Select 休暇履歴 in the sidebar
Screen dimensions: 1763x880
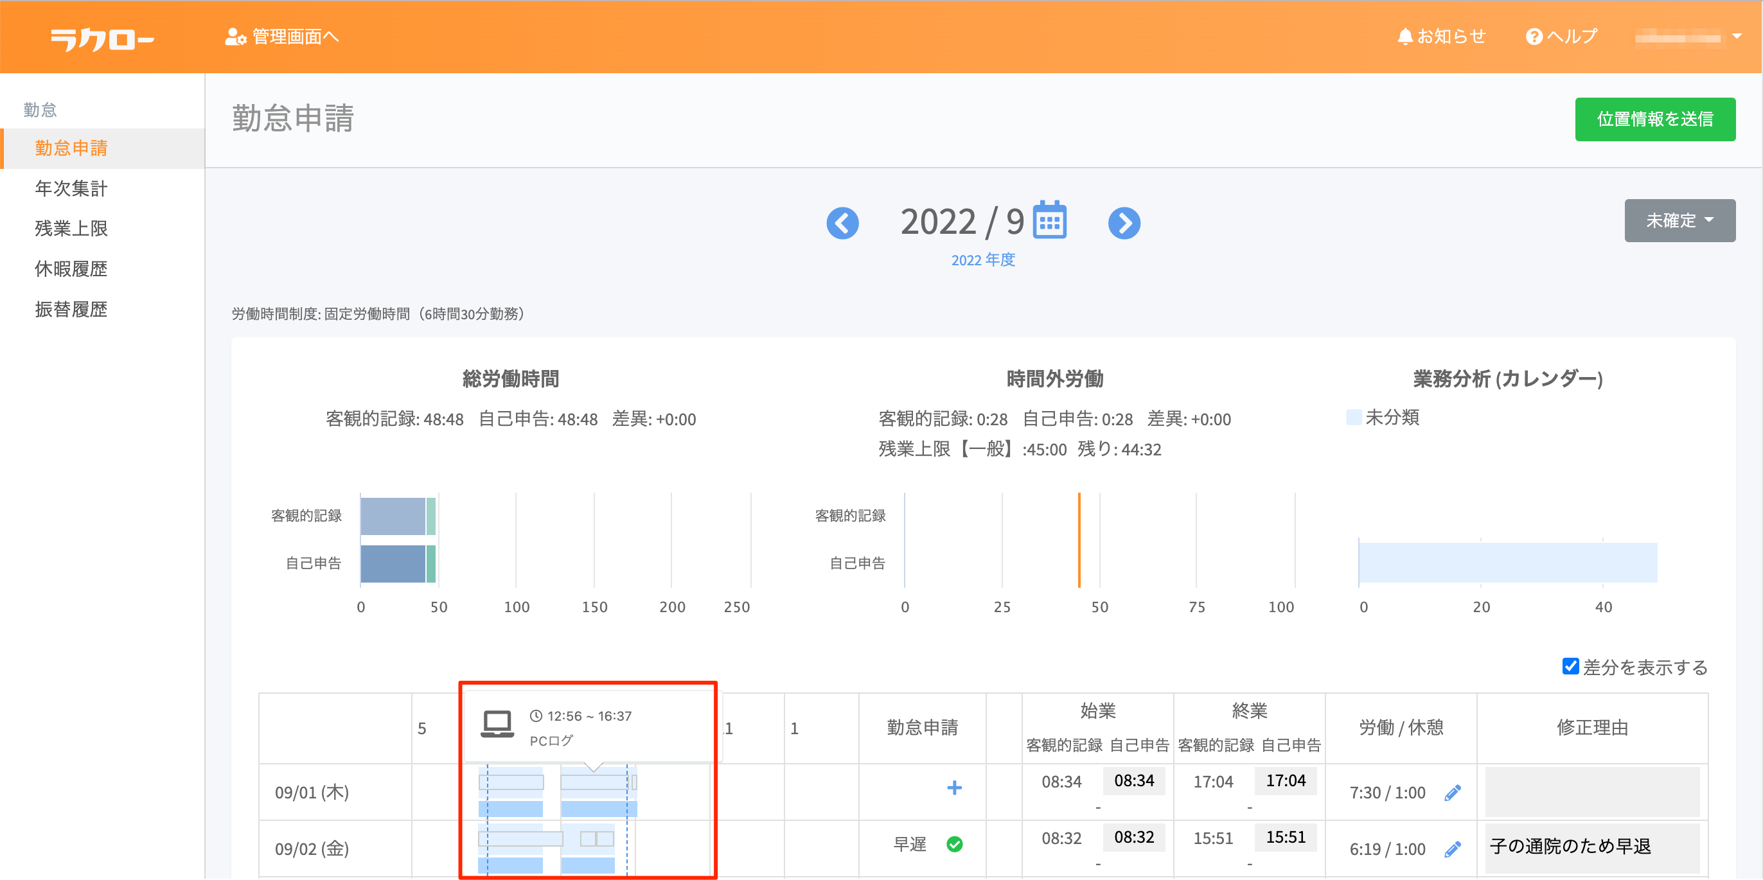pyautogui.click(x=71, y=269)
